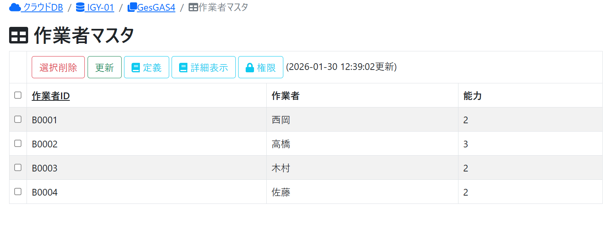Click the database icon beside IGY-01
Viewport: 613px width, 243px height.
(x=80, y=7)
